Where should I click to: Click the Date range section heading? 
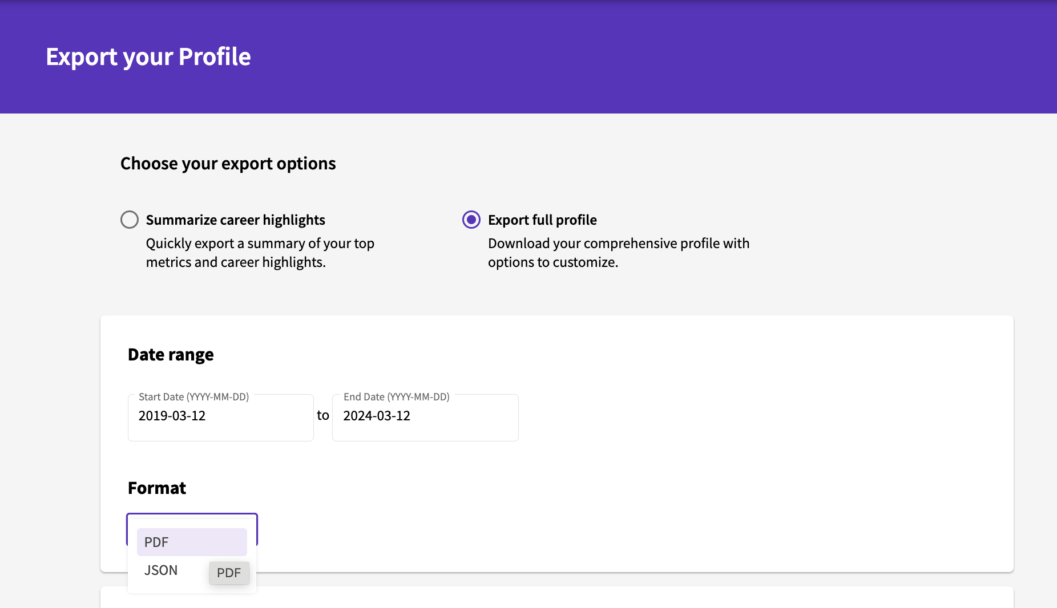[171, 354]
